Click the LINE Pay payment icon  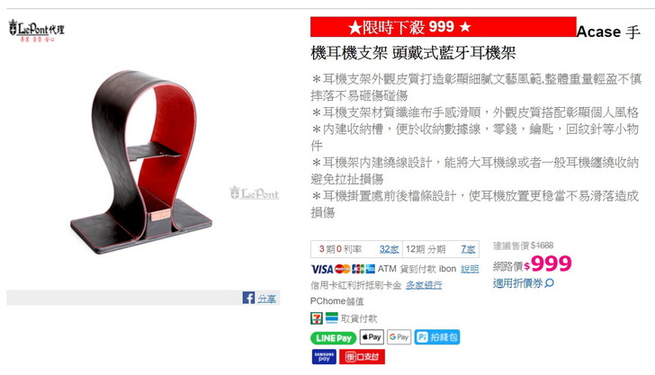333,338
